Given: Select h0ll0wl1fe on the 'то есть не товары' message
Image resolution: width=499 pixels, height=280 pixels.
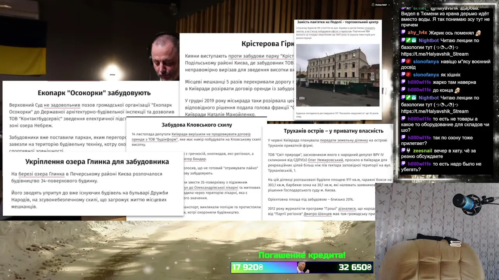Looking at the screenshot, I should pyautogui.click(x=419, y=119).
